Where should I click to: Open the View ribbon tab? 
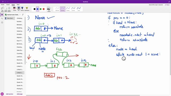[x=18, y=5]
